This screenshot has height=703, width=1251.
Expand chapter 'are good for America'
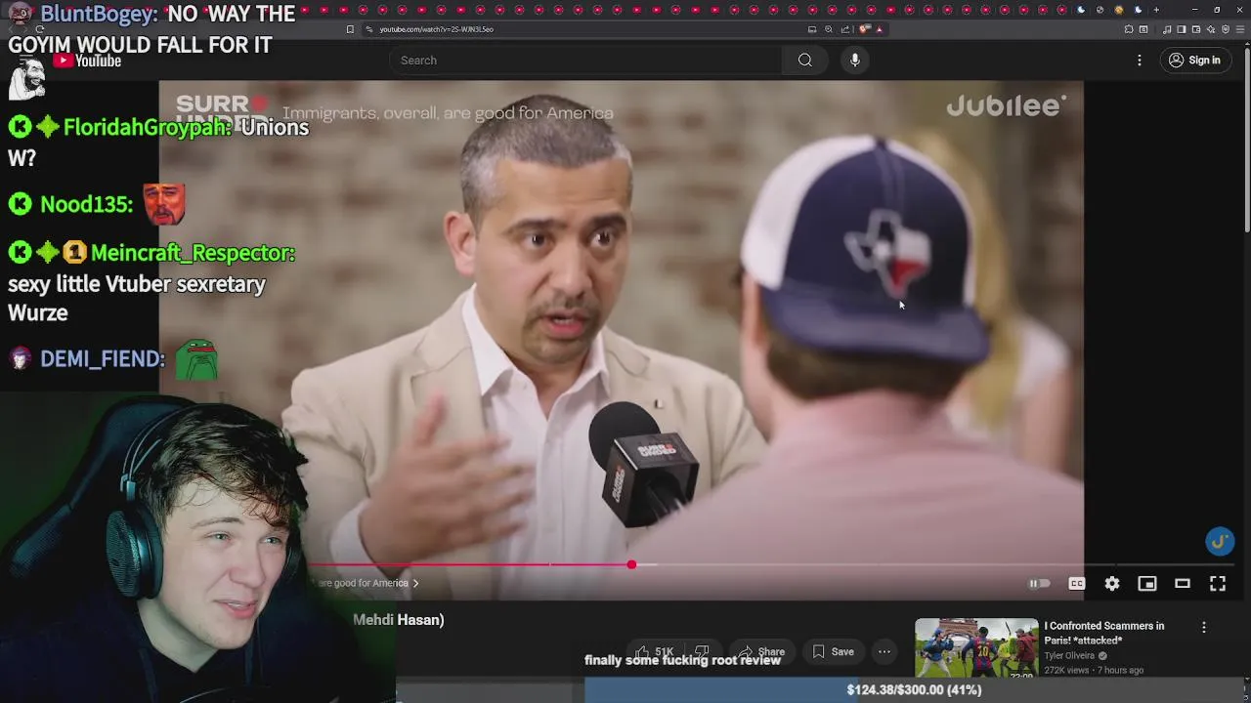370,583
